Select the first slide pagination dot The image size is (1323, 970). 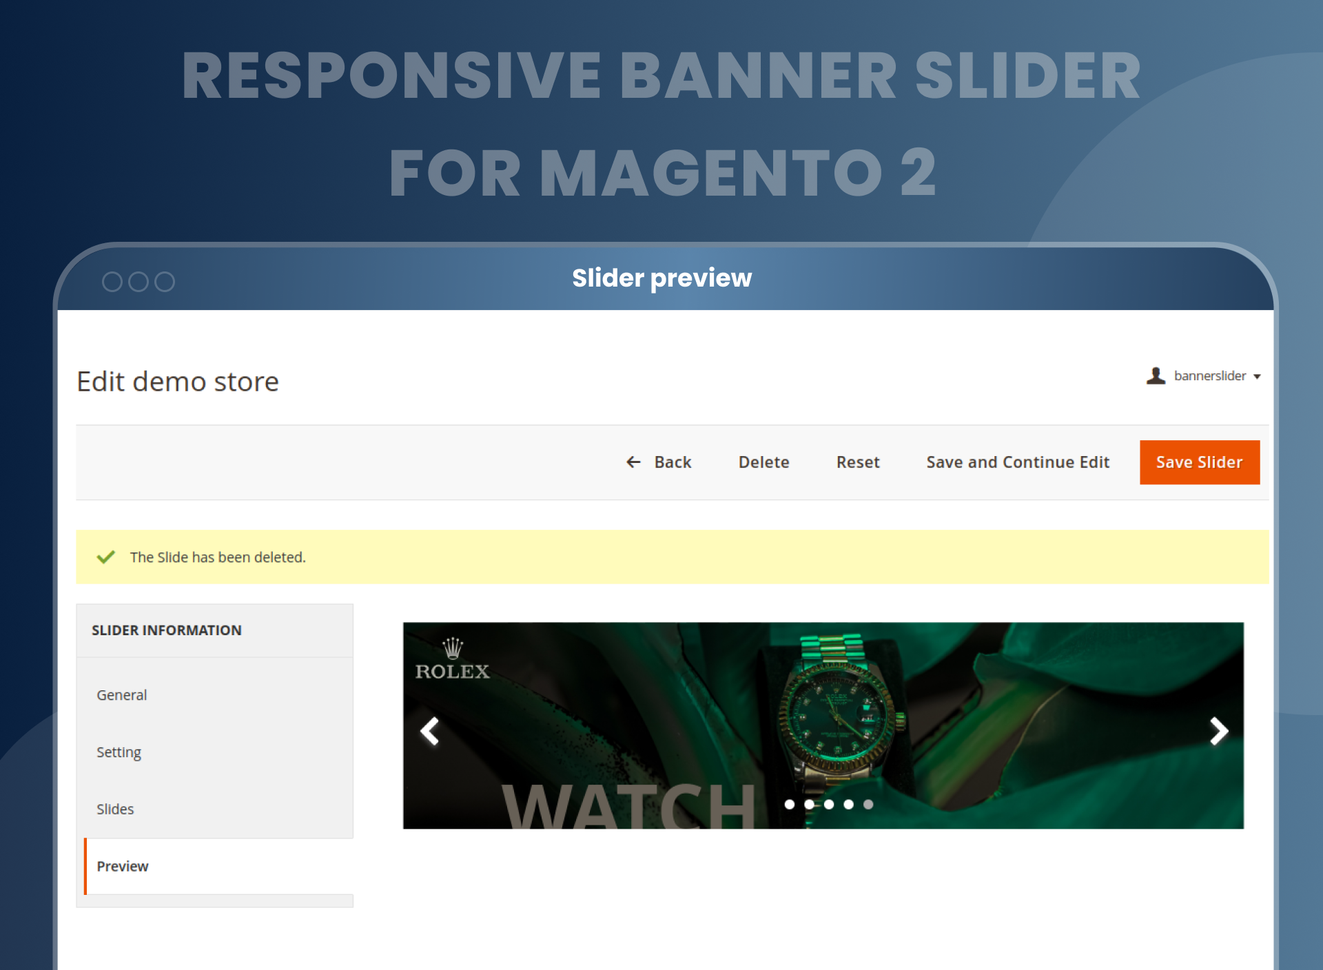[x=790, y=804]
